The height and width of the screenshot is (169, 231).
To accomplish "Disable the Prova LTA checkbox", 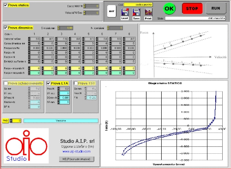I will [48, 83].
